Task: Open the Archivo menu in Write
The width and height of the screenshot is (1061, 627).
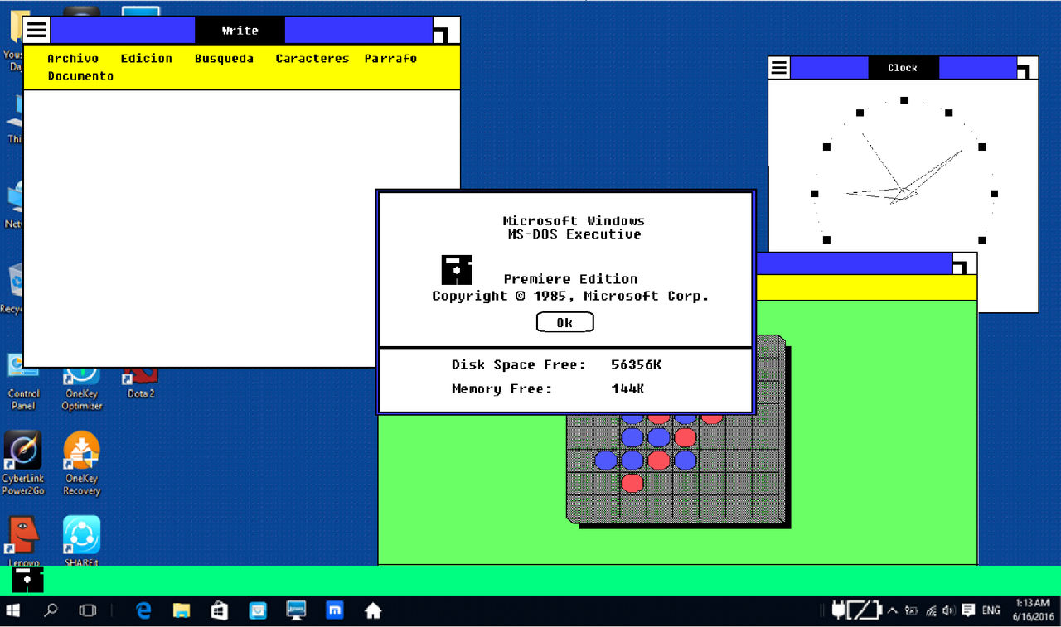Action: (73, 58)
